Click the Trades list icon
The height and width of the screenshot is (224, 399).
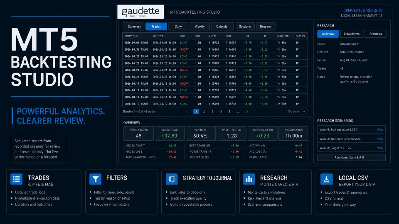tap(16, 179)
